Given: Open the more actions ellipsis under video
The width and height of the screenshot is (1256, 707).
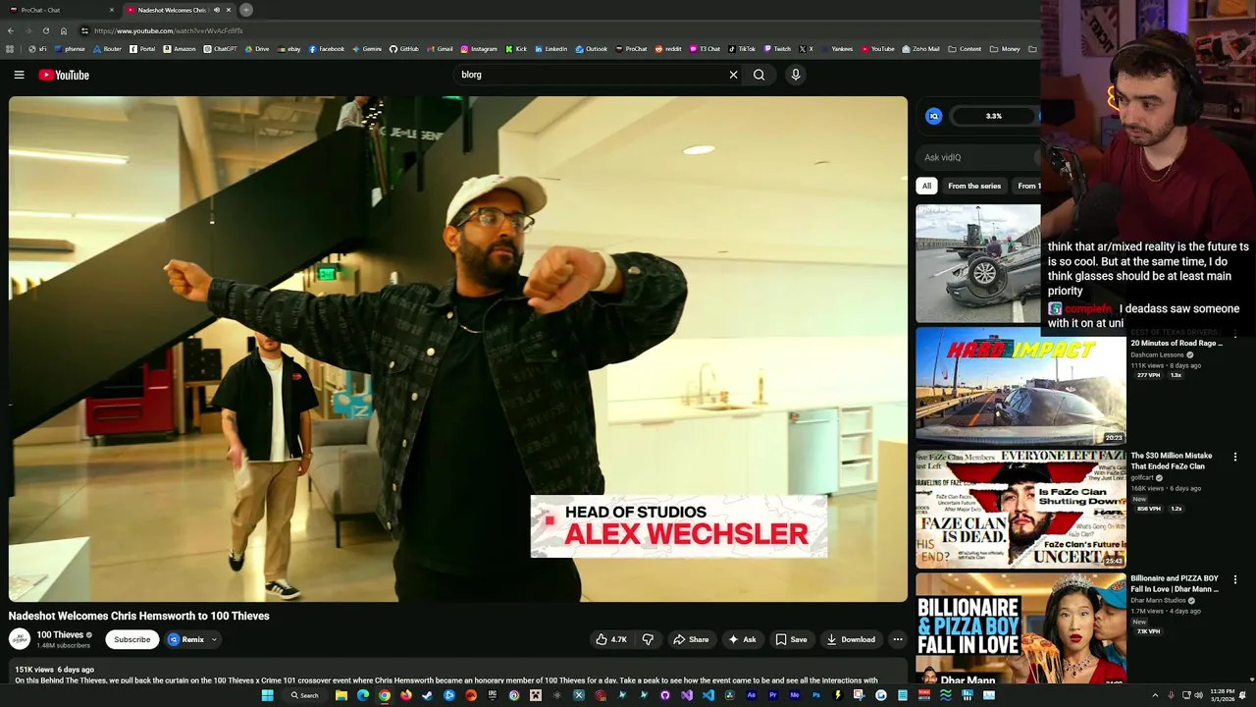Looking at the screenshot, I should pos(897,639).
